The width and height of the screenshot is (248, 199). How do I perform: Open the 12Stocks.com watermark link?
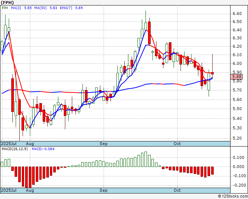pyautogui.click(x=232, y=196)
